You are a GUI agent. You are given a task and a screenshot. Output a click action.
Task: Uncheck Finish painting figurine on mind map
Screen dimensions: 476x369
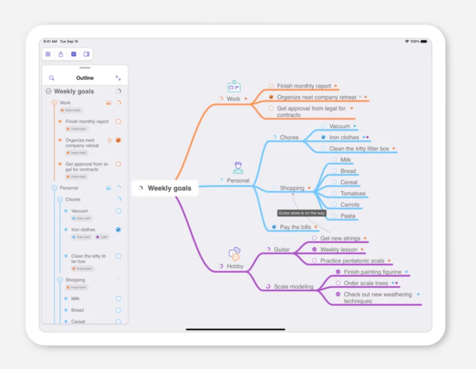[x=338, y=272]
